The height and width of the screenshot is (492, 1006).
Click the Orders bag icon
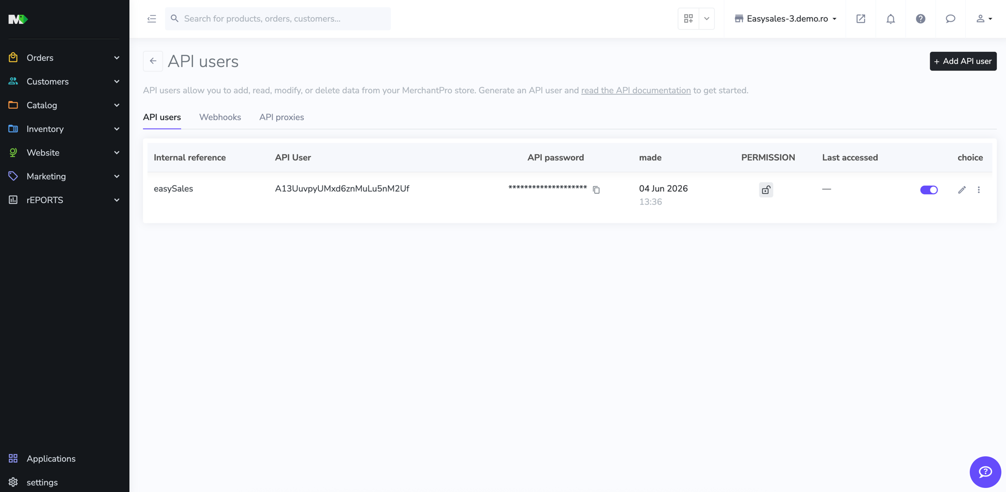[x=13, y=57]
